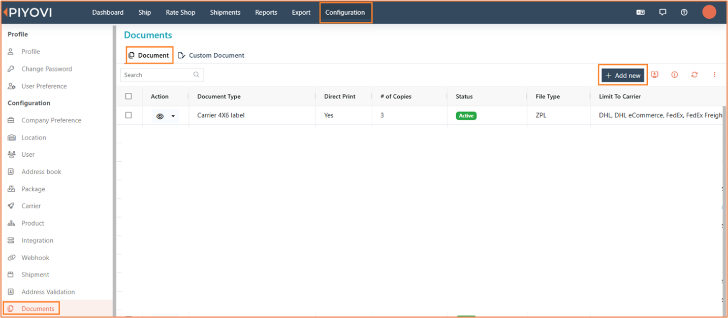Viewport: 728px width, 318px height.
Task: Refresh the documents grid
Action: point(694,75)
